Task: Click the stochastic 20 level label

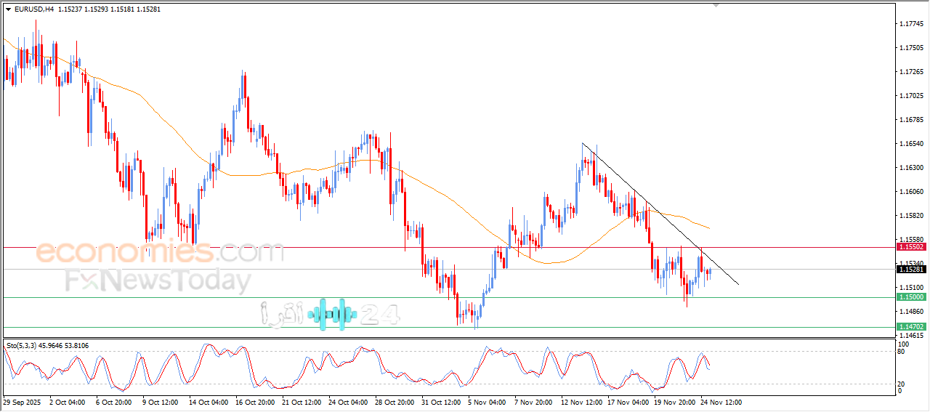Action: (x=902, y=384)
